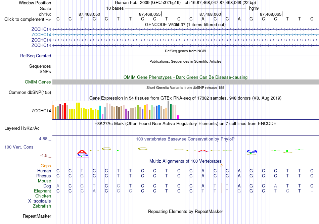Select the gray OMIM Genes item bar
319x224 pixels.
(x=185, y=82)
